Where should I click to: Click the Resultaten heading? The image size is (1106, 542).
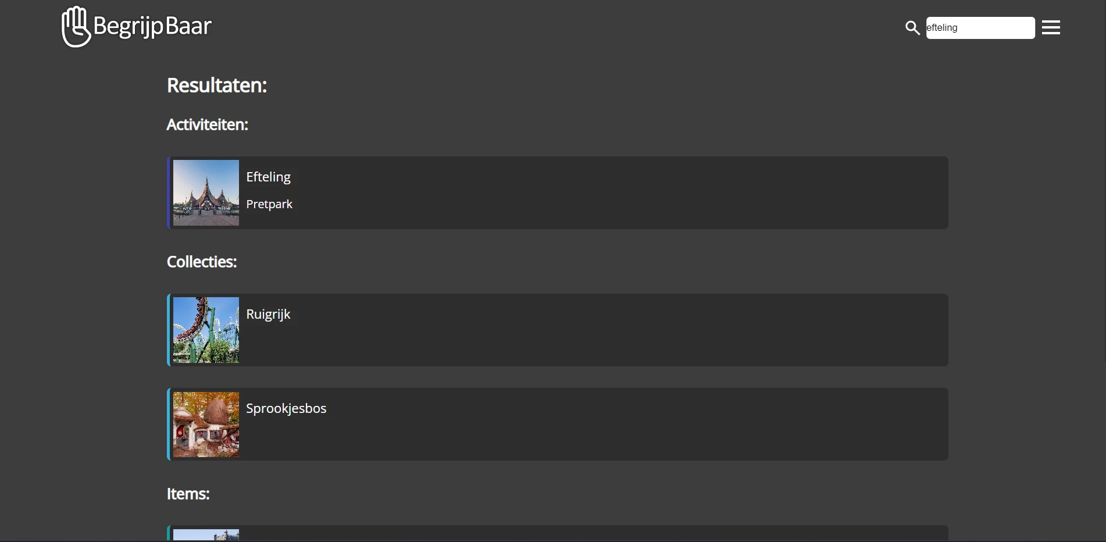point(216,85)
